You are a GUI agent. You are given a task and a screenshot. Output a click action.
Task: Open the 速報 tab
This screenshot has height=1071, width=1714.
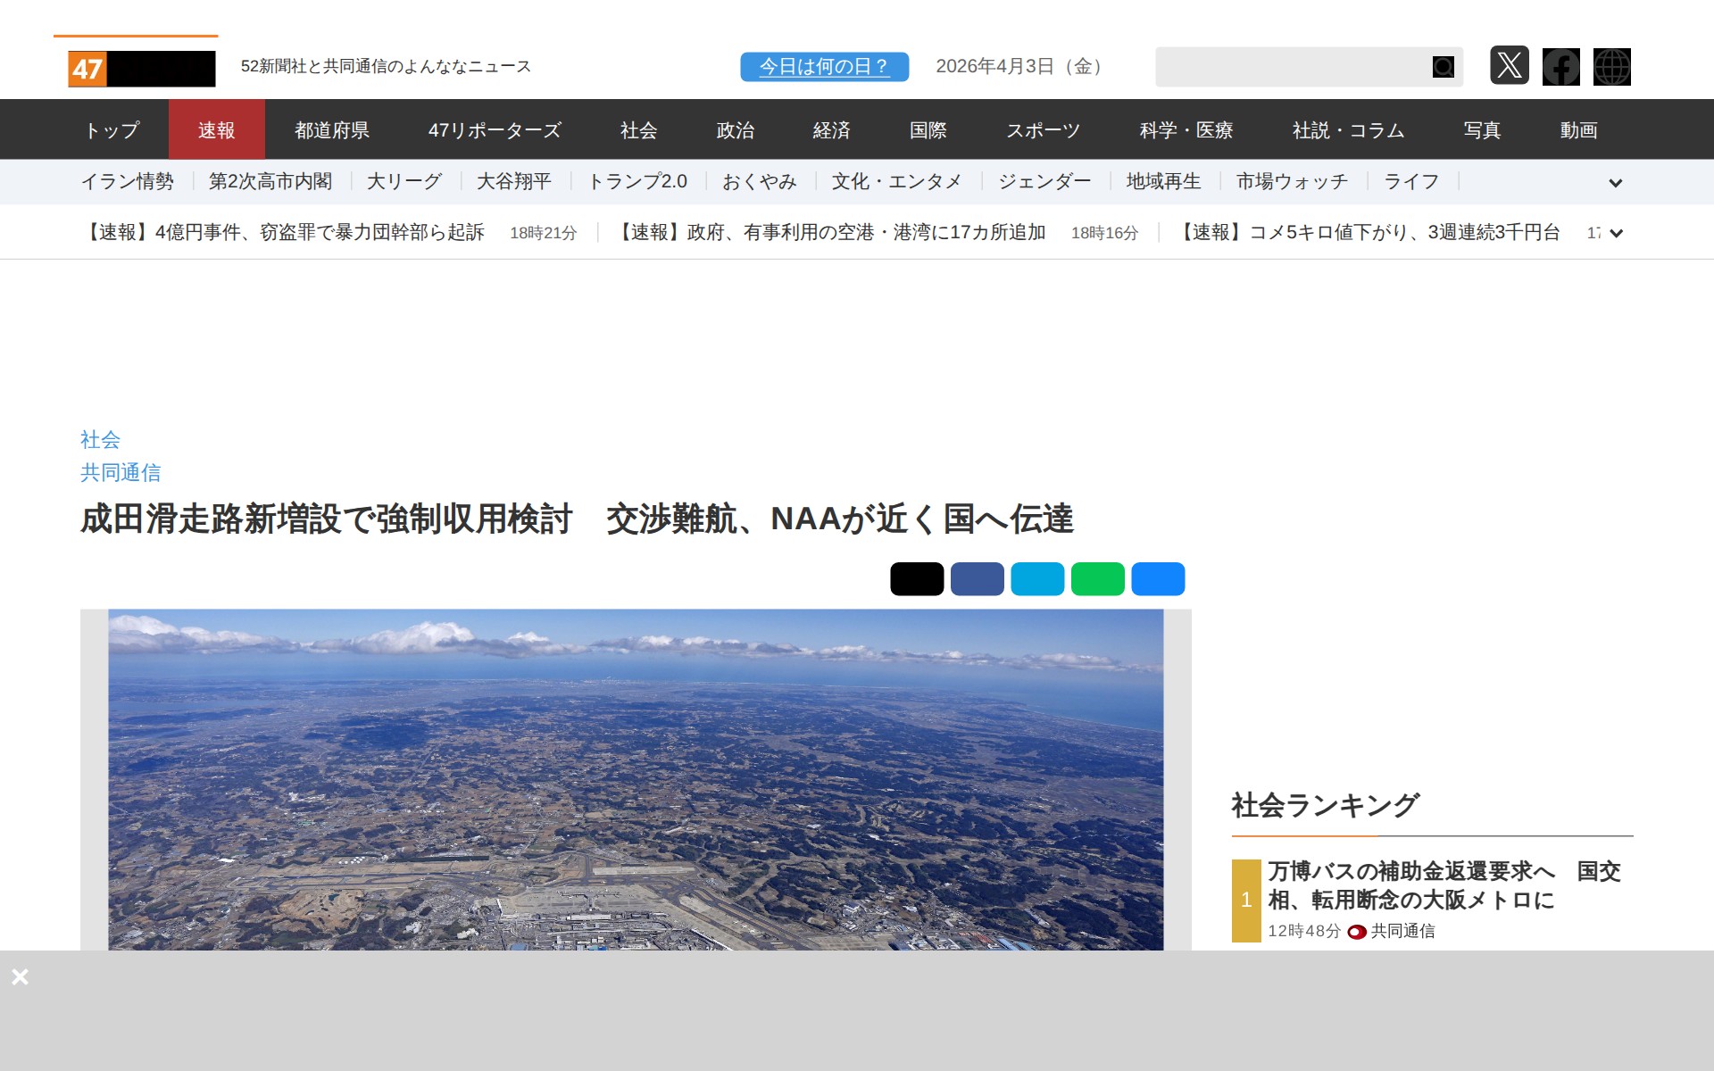point(216,130)
